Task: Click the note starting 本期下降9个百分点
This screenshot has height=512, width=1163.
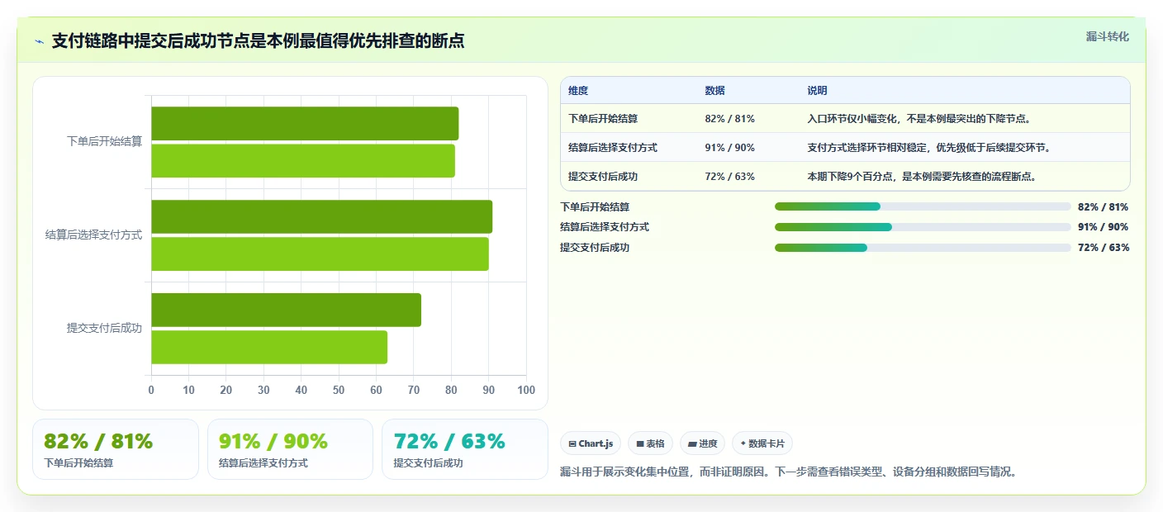Action: pyautogui.click(x=922, y=177)
